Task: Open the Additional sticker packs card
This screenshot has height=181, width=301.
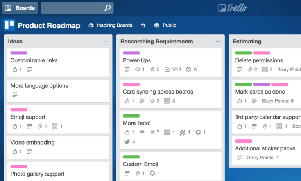Action: (x=267, y=150)
